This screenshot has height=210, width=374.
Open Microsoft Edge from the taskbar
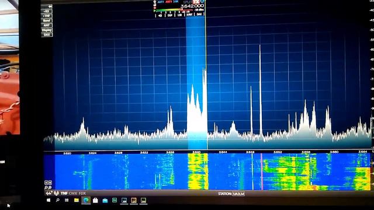(x=86, y=200)
